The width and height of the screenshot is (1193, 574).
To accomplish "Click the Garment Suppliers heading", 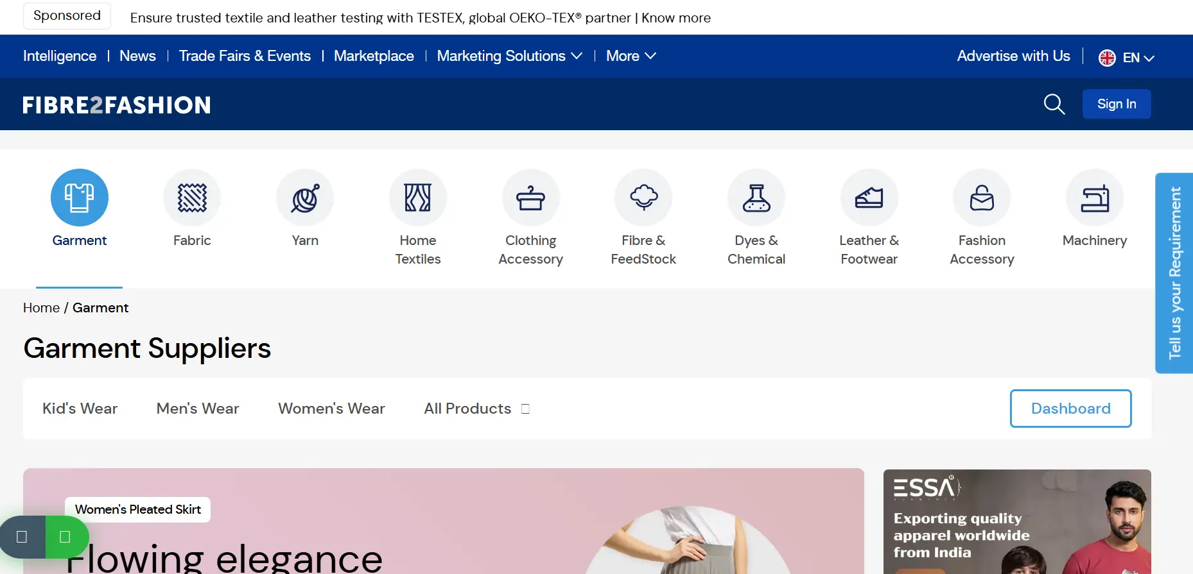I will [147, 348].
